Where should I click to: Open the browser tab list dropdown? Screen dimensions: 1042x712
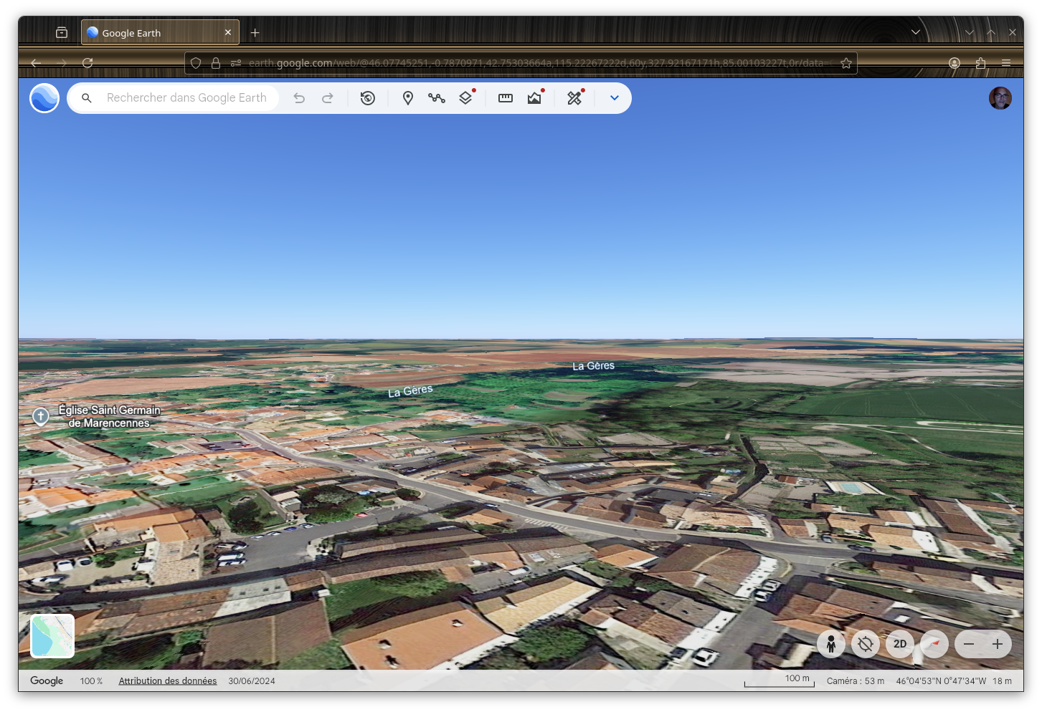(916, 32)
